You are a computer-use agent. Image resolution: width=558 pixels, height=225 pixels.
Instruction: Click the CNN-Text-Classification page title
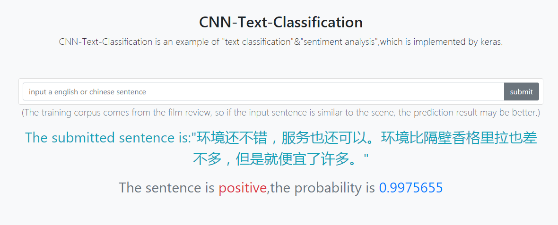(x=281, y=22)
